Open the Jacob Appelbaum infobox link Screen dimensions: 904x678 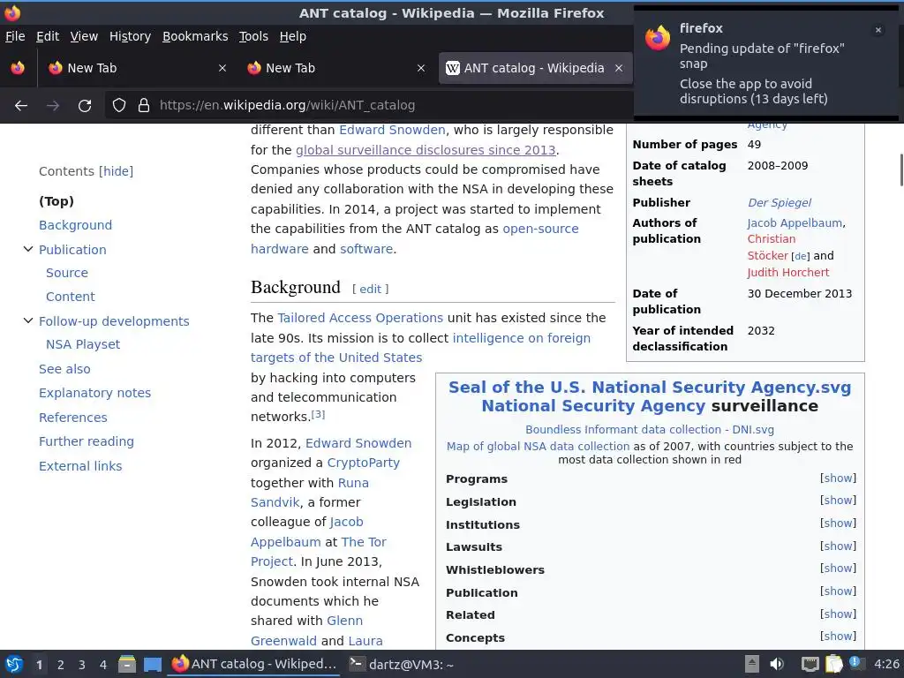[795, 222]
